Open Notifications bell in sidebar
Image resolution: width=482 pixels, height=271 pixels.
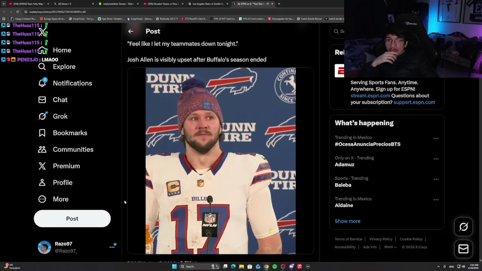click(42, 83)
